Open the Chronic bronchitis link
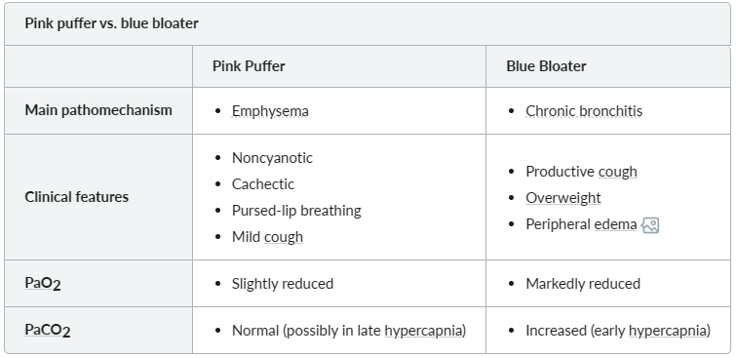The image size is (736, 358). point(584,111)
